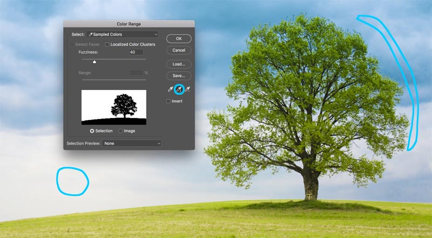
Task: Switch preview to Image radio button
Action: tap(120, 131)
